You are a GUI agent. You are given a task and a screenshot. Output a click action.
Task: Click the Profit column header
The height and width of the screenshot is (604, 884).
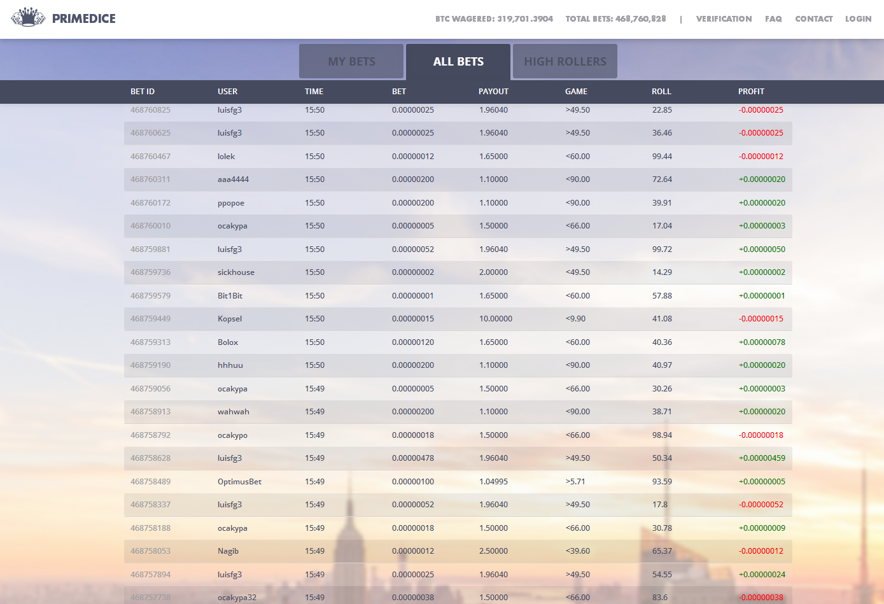[751, 92]
